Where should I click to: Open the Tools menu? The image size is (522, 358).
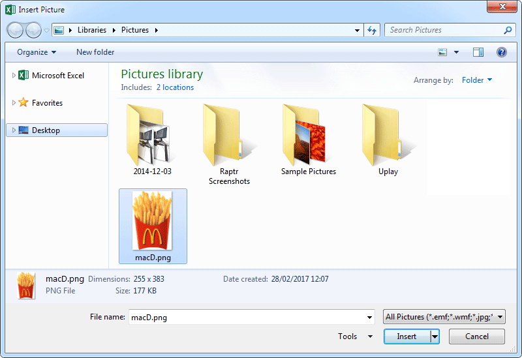(x=355, y=336)
